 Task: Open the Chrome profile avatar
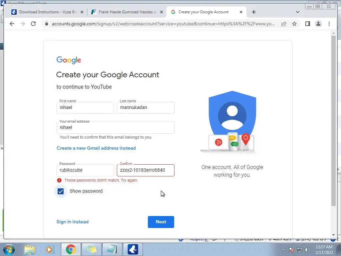[x=318, y=24]
